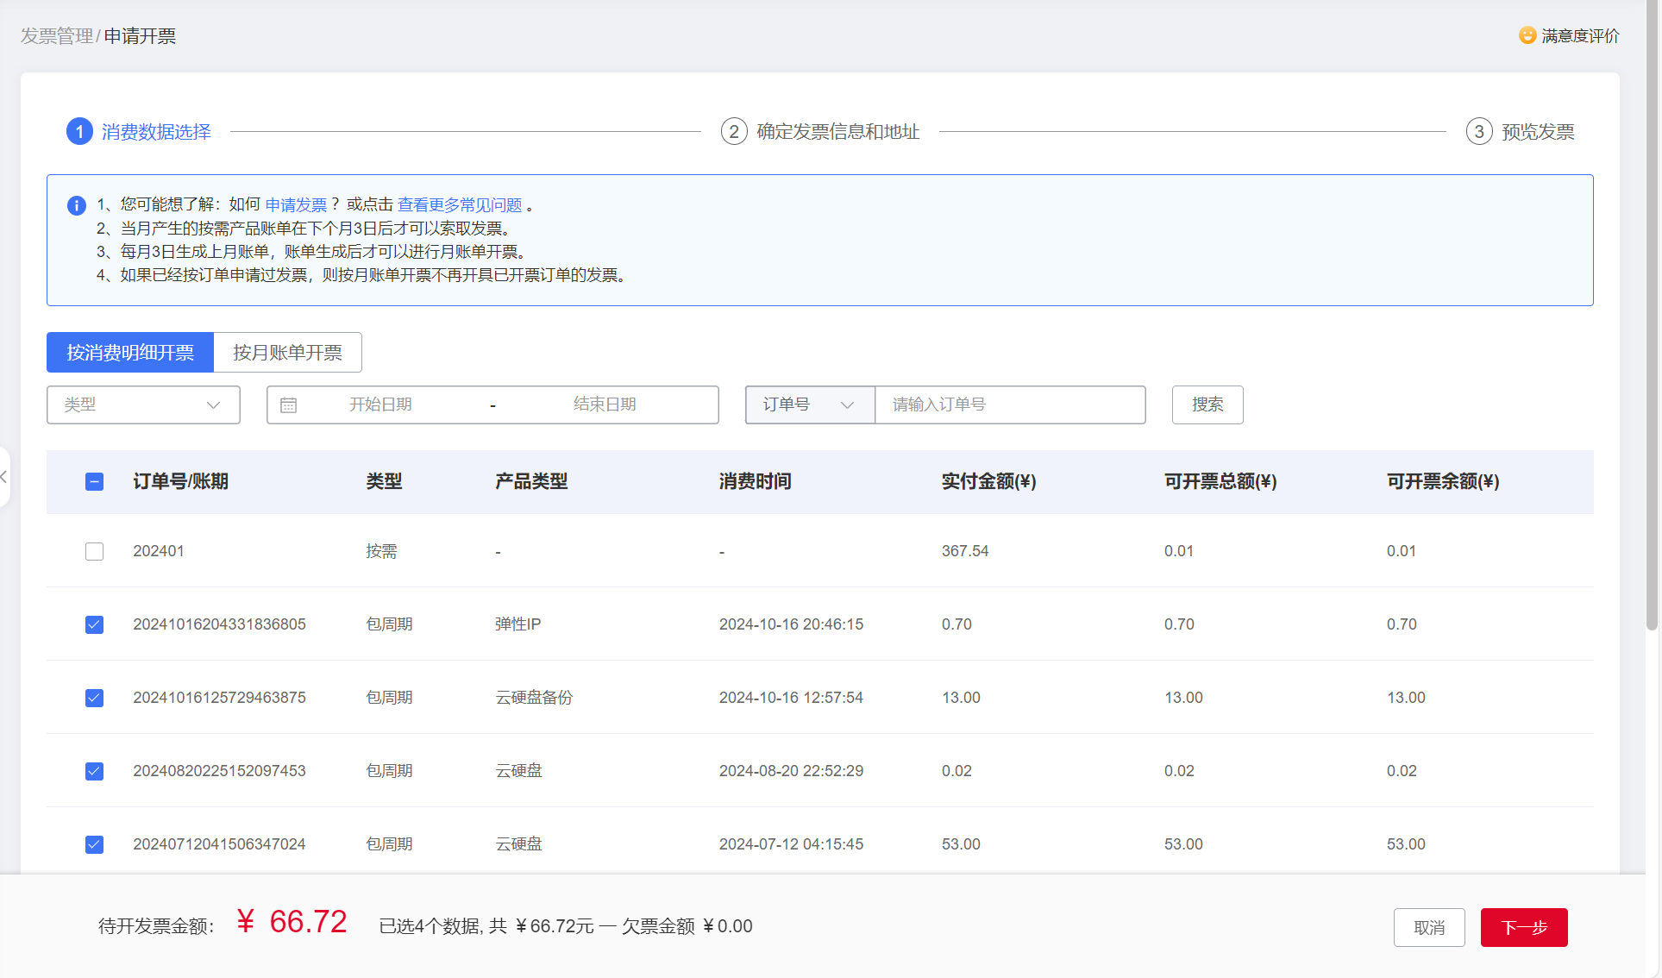Click the 搜索 search button

[x=1207, y=404]
